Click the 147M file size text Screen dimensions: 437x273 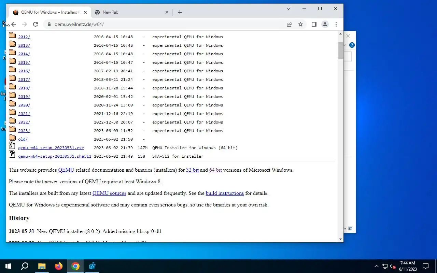[143, 148]
